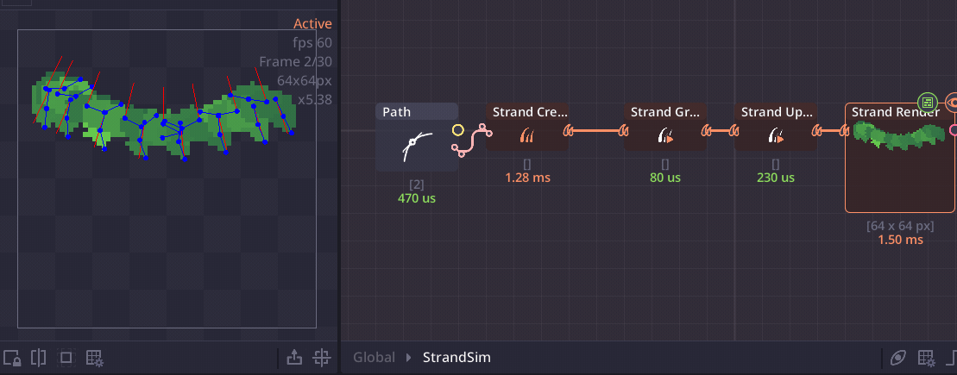This screenshot has height=375, width=957.
Task: Toggle the orange eye preview badge on Strand Render
Action: point(952,102)
